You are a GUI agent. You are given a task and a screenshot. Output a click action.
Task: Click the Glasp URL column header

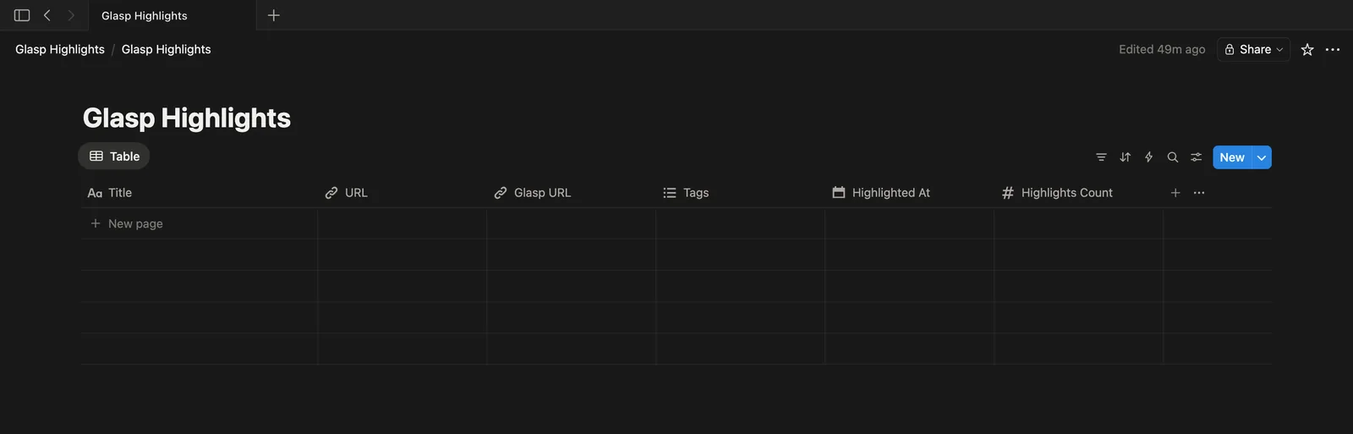(x=572, y=193)
